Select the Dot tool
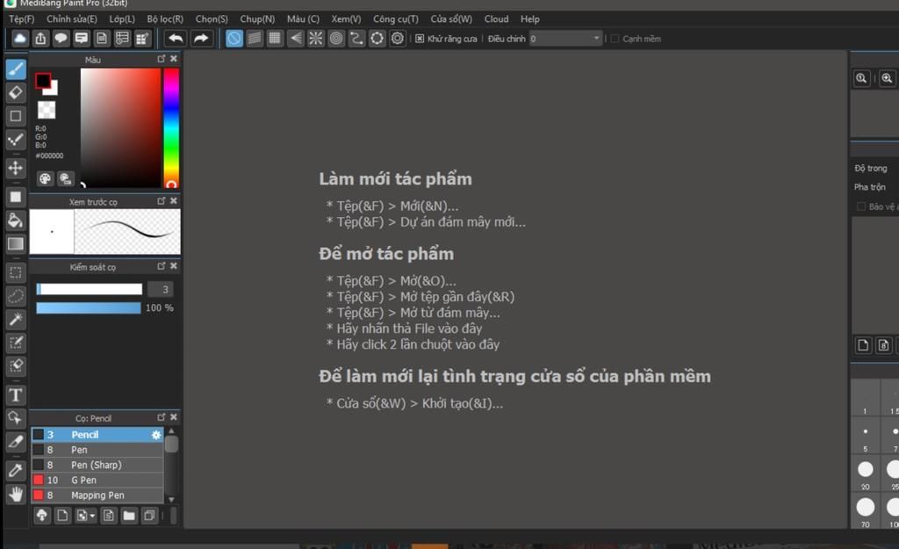Screen dimensions: 899x549 pyautogui.click(x=16, y=140)
